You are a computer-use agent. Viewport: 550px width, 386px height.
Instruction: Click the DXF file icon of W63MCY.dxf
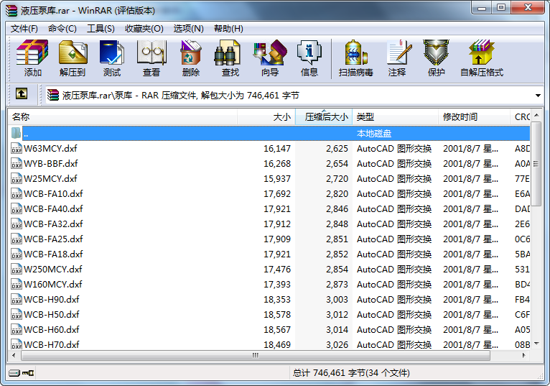17,148
